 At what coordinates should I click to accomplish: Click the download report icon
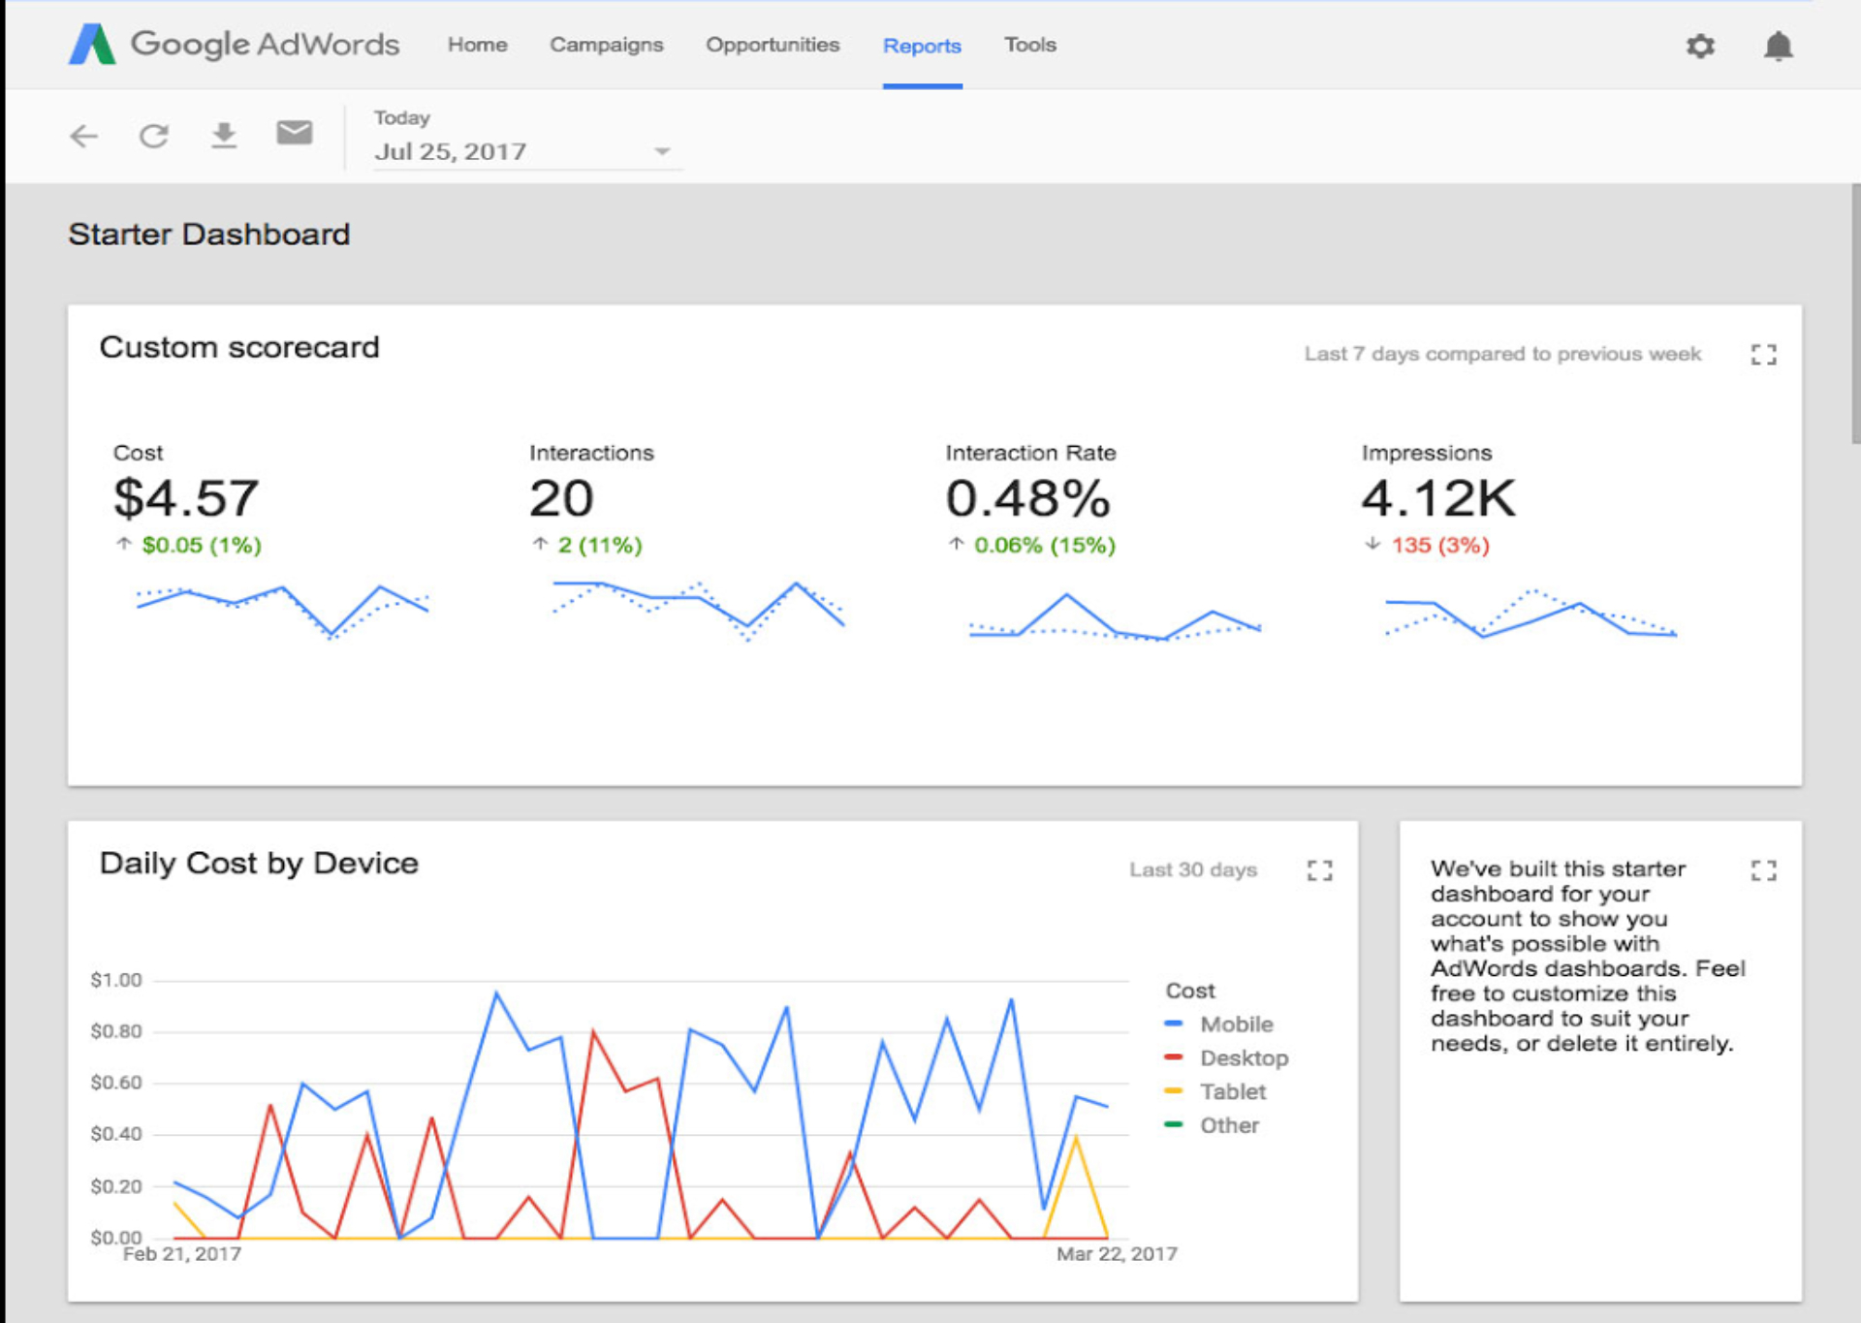pos(224,135)
